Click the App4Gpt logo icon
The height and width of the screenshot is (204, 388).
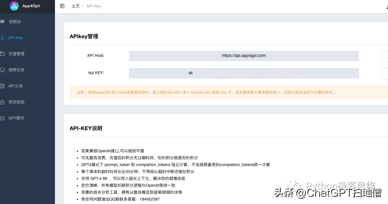[x=14, y=6]
